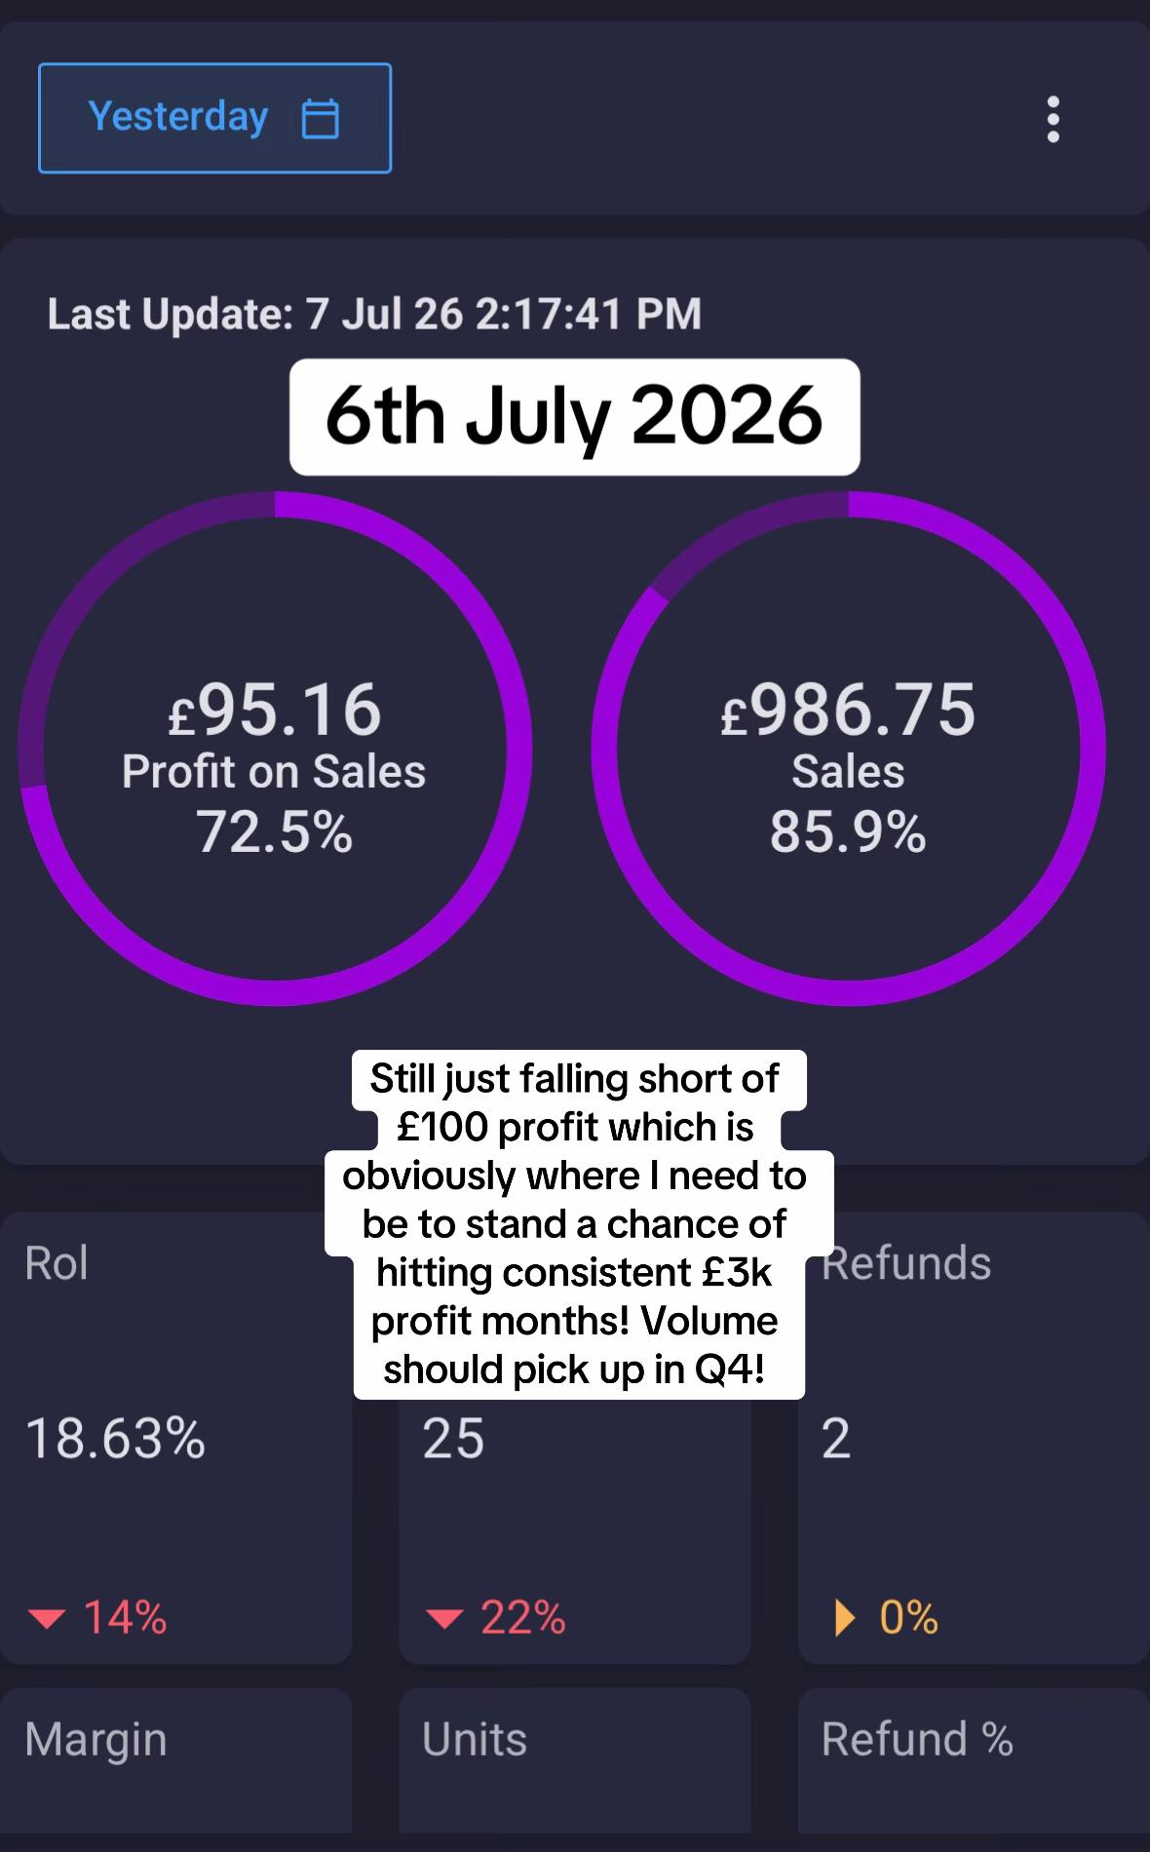Click the 85.9% sales percentage

(848, 833)
